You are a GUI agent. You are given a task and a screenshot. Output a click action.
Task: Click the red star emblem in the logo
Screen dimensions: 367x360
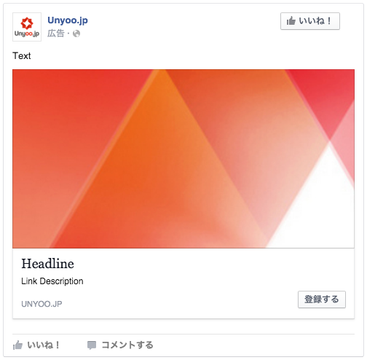(x=27, y=23)
